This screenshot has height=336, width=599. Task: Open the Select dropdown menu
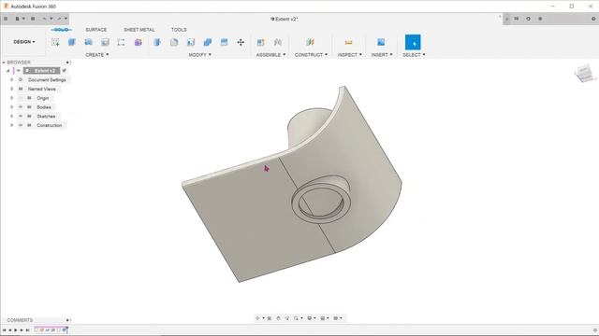(414, 55)
